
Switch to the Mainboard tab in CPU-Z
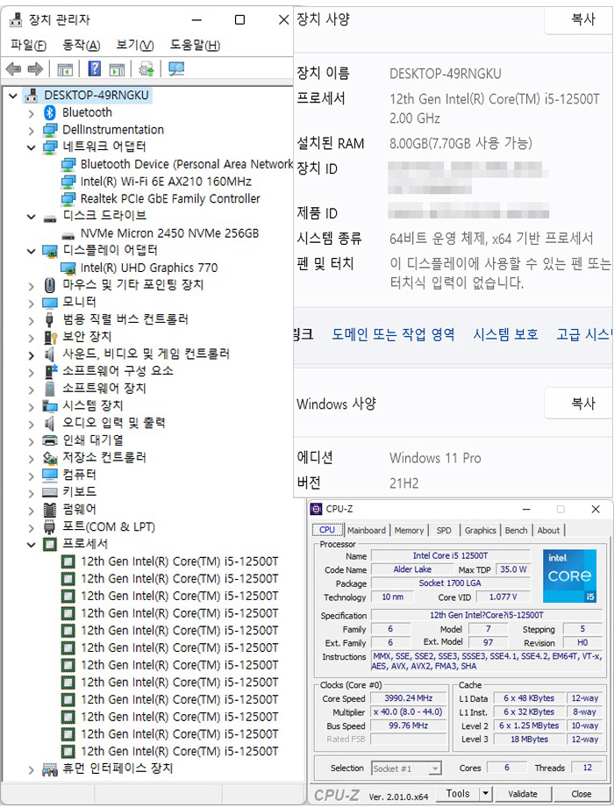367,530
